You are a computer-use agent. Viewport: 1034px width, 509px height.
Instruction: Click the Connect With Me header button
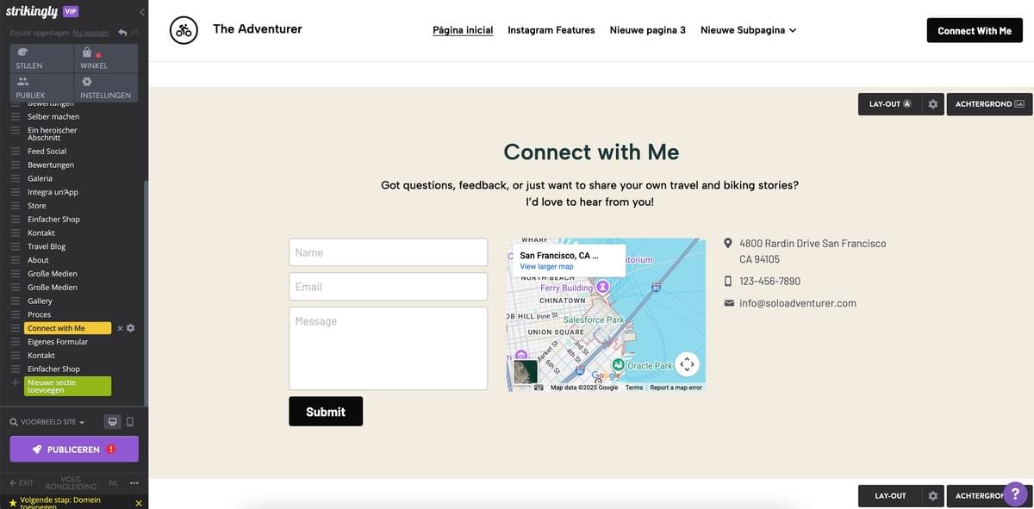coord(975,30)
